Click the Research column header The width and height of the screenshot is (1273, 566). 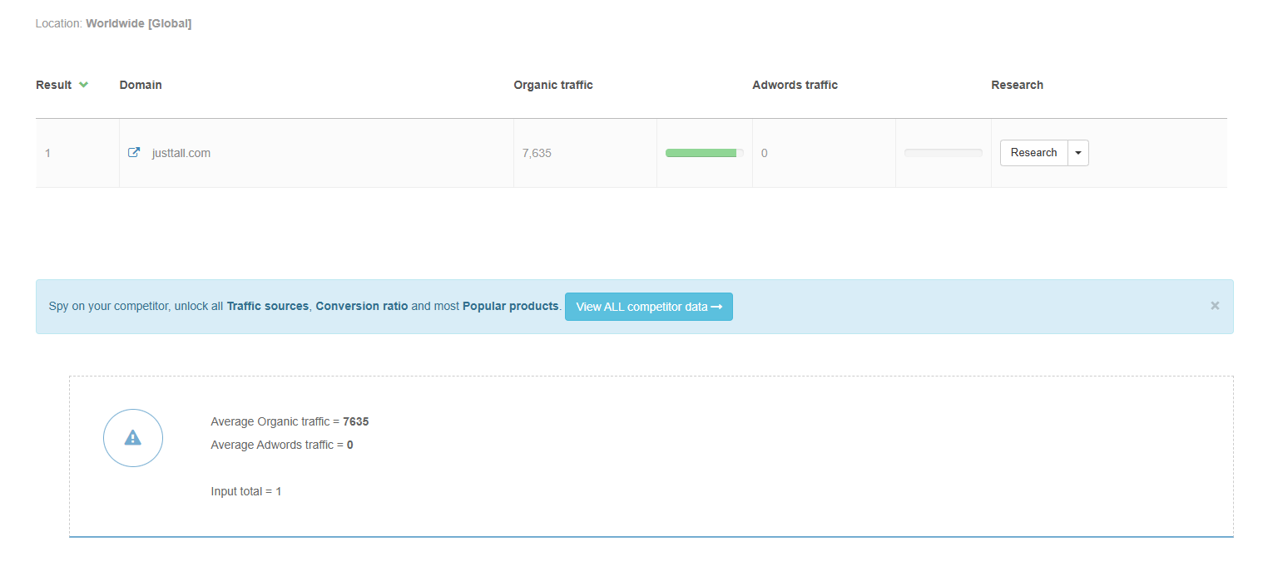[x=1017, y=85]
